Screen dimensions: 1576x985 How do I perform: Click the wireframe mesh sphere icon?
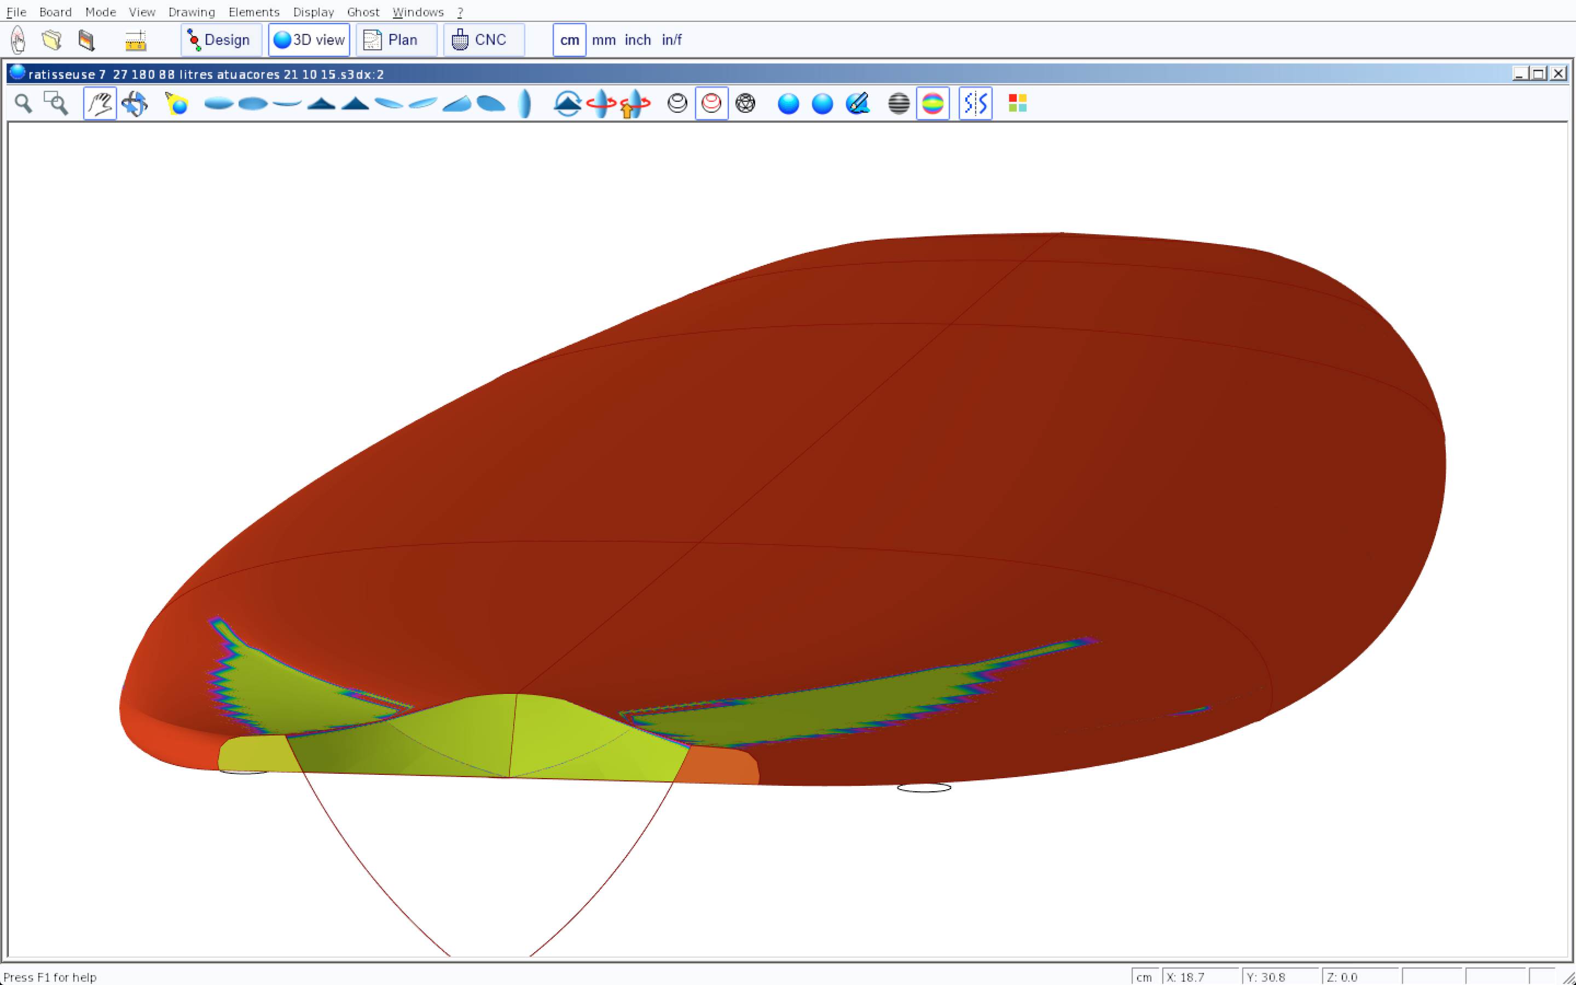(x=745, y=103)
